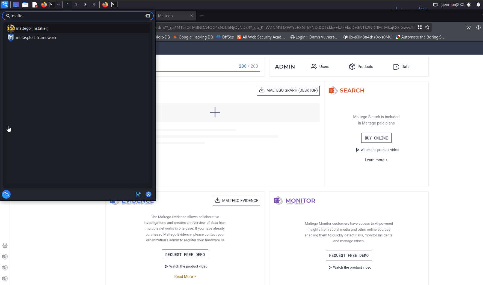
Task: Open the Users admin tab
Action: [x=320, y=67]
